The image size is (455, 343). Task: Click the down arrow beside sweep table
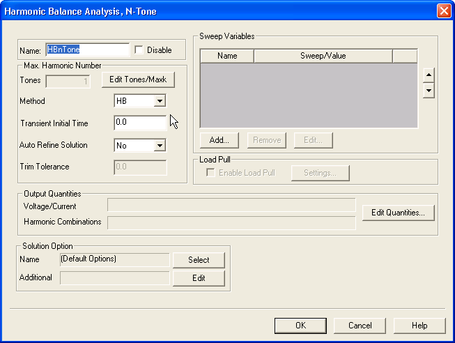point(429,91)
